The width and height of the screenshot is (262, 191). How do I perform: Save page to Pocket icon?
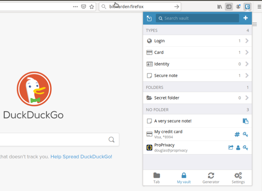click(84, 7)
